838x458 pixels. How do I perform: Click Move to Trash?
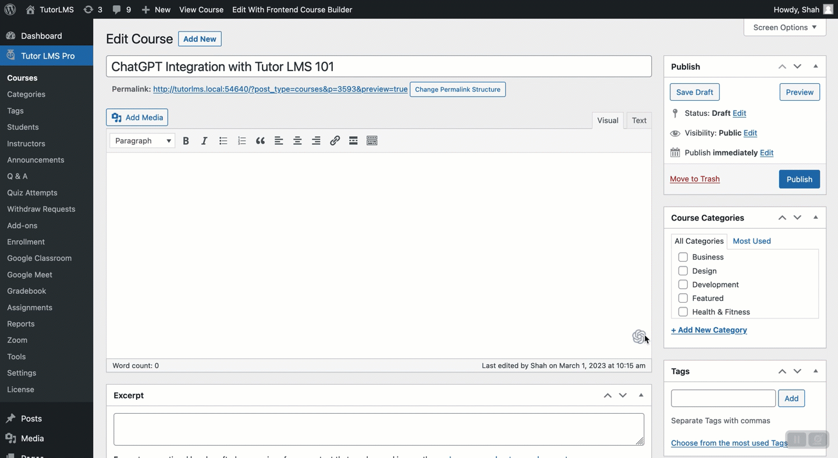pos(694,179)
